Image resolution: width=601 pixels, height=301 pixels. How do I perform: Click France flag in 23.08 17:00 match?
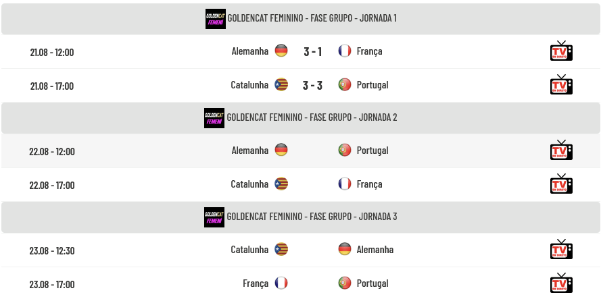pyautogui.click(x=281, y=283)
